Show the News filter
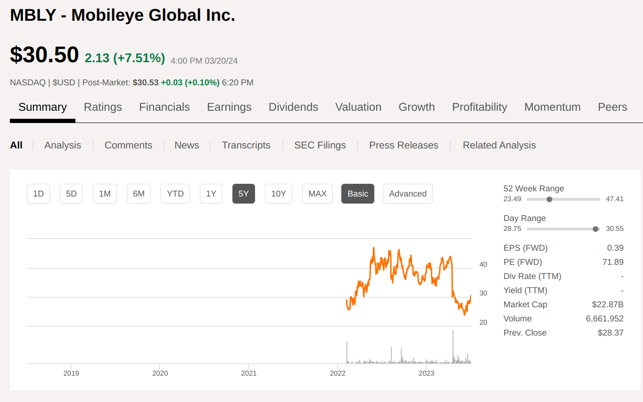 tap(187, 145)
